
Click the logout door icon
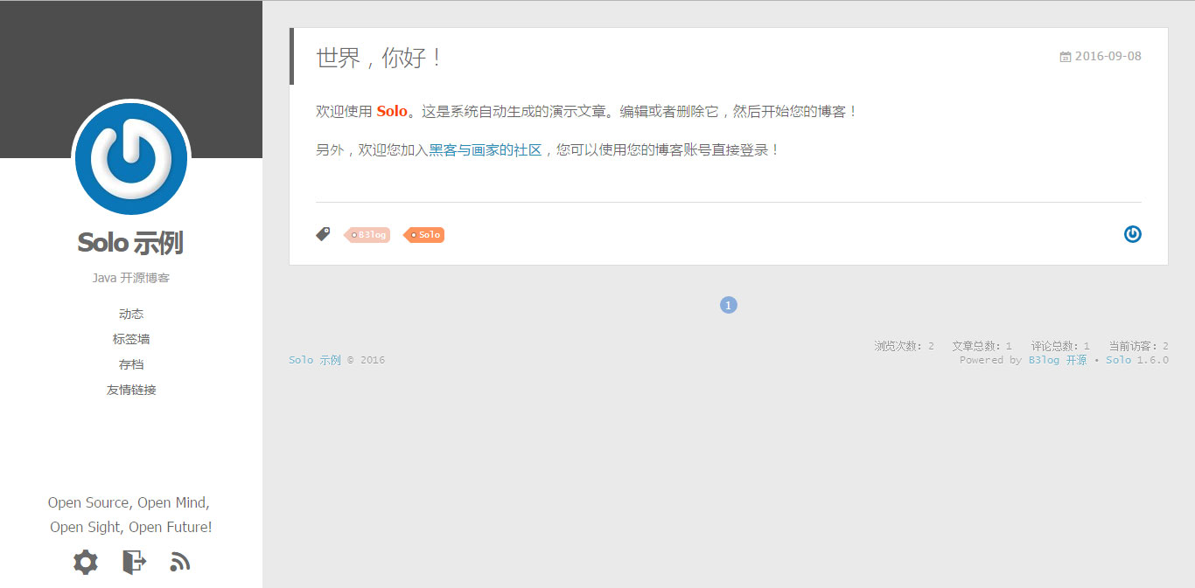pyautogui.click(x=134, y=562)
